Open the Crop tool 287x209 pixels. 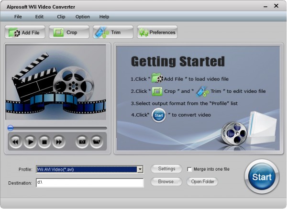pos(69,33)
